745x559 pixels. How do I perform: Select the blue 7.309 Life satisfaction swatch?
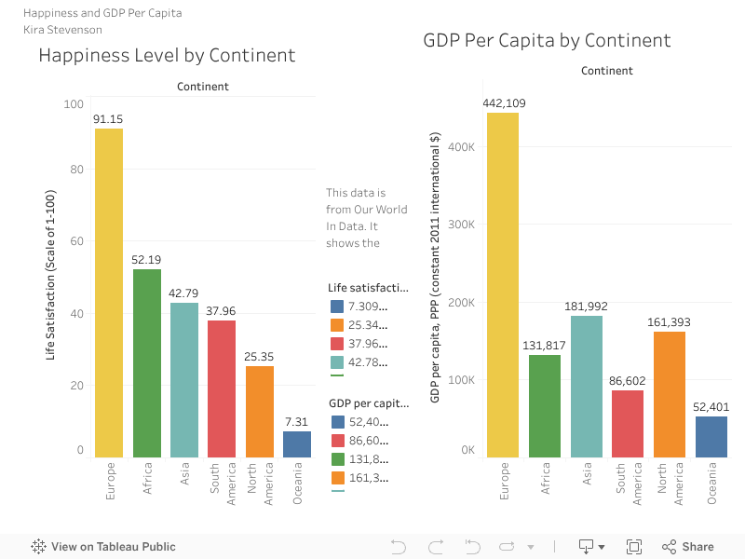point(338,307)
